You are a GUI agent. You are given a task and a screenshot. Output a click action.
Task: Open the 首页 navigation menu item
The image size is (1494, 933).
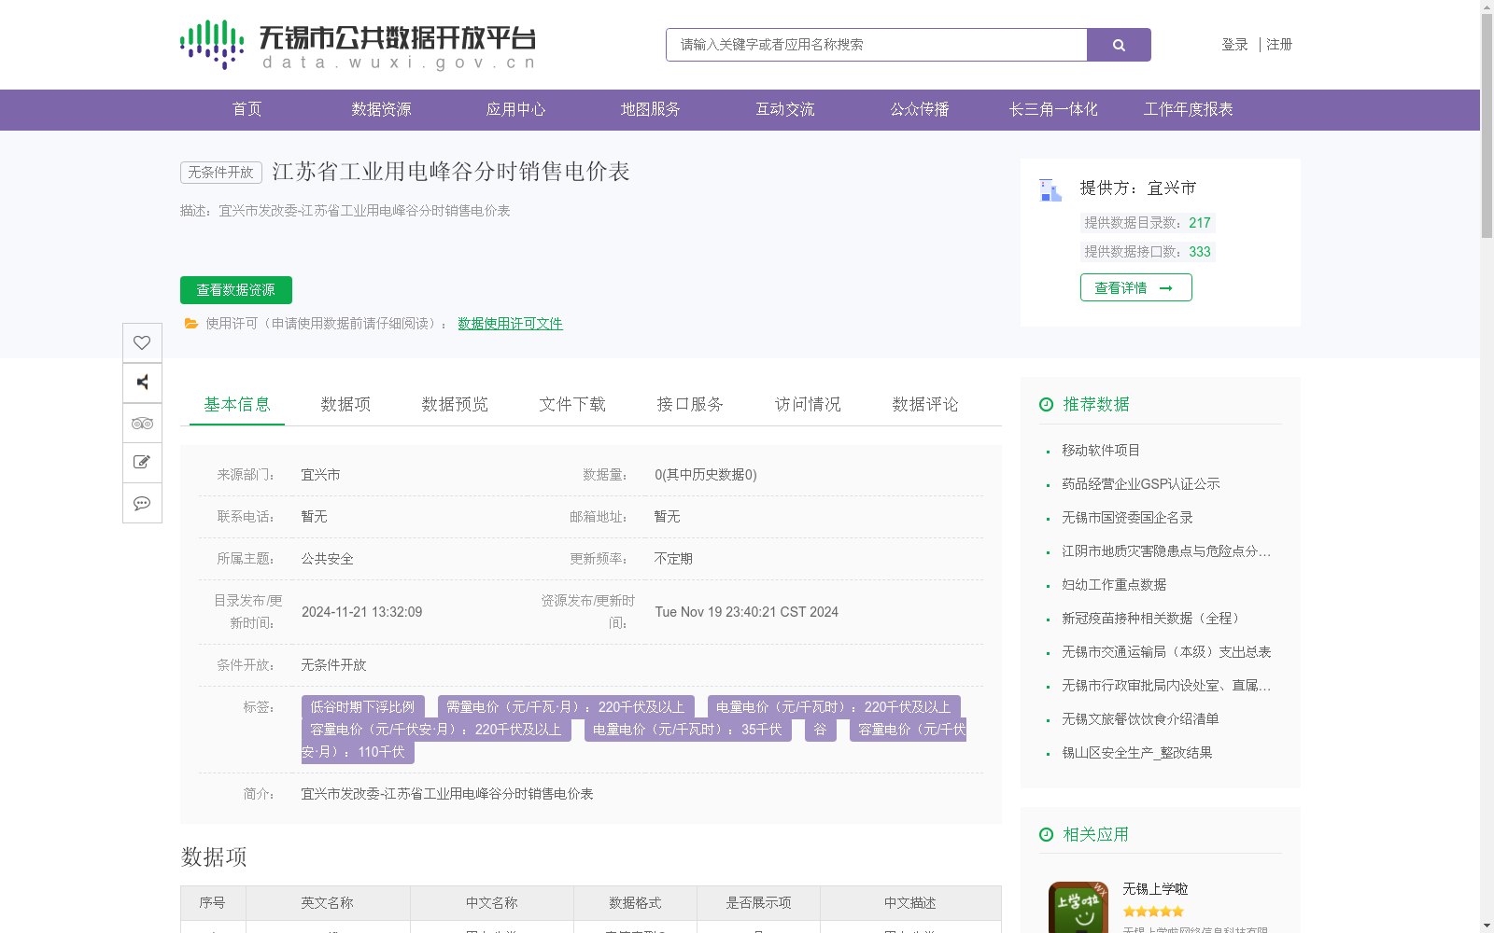[x=247, y=109]
